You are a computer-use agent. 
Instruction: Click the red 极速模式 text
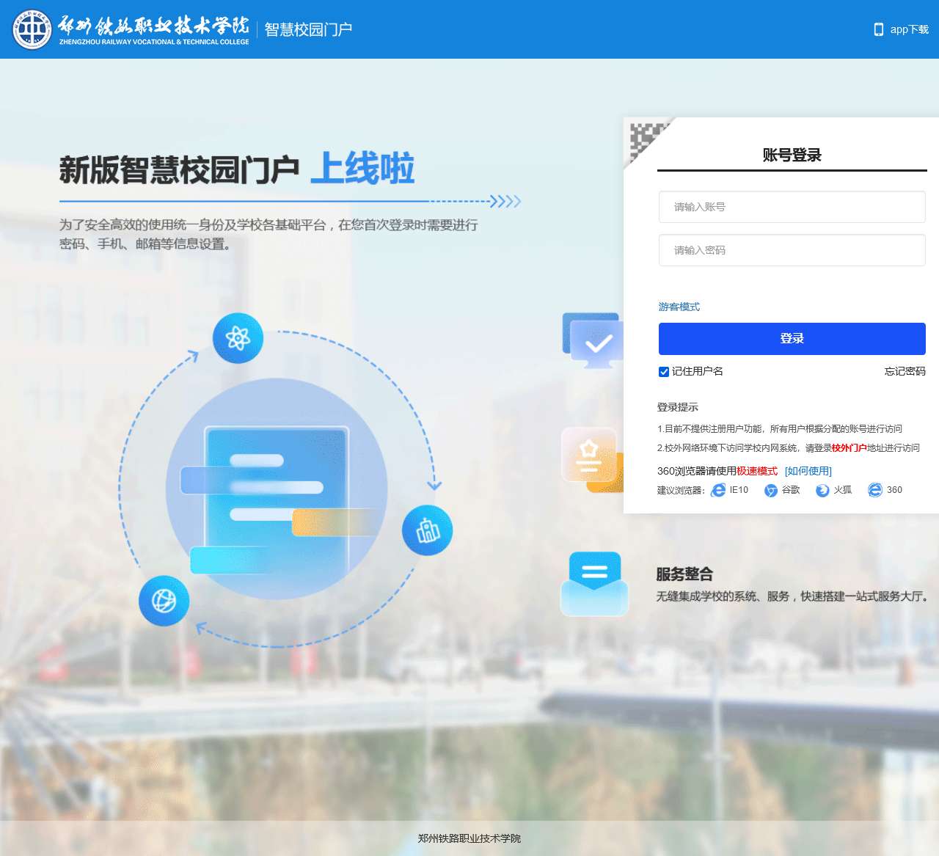coord(757,471)
